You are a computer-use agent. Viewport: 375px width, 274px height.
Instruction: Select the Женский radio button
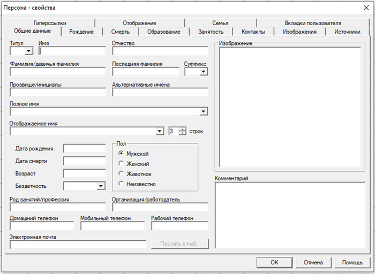(x=121, y=164)
